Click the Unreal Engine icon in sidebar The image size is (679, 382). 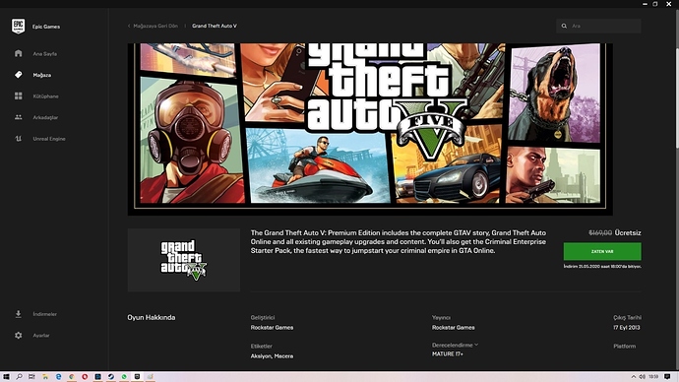point(18,139)
